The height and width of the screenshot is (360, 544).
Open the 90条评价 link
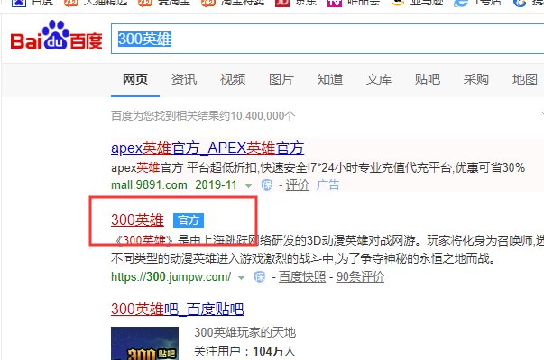tap(360, 276)
